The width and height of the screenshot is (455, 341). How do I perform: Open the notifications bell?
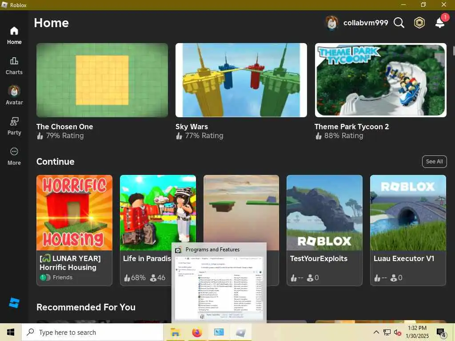tap(440, 22)
